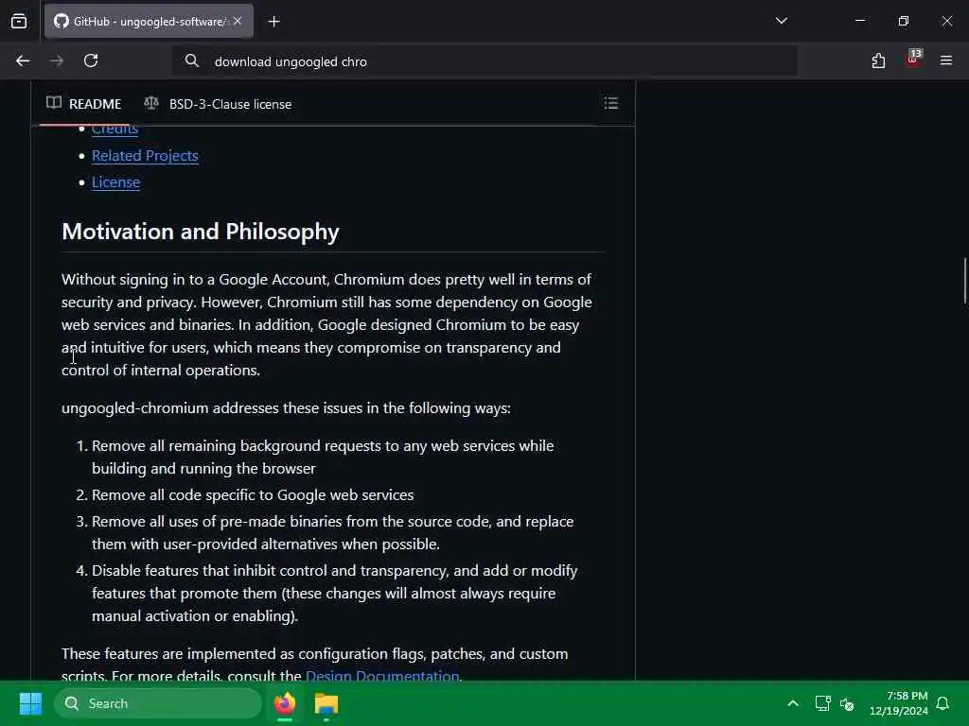Click the page vertical scrollbar thumb

[964, 281]
